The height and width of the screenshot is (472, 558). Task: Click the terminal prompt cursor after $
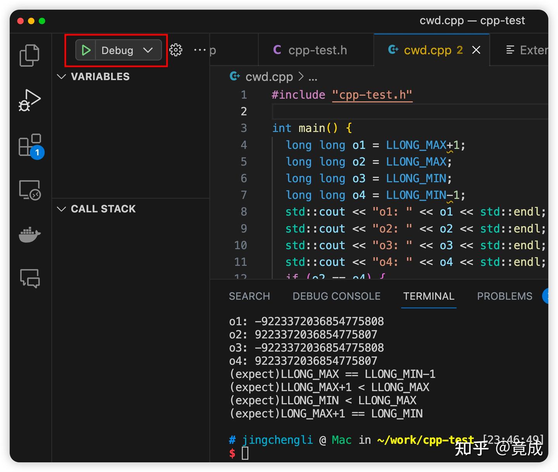[245, 453]
